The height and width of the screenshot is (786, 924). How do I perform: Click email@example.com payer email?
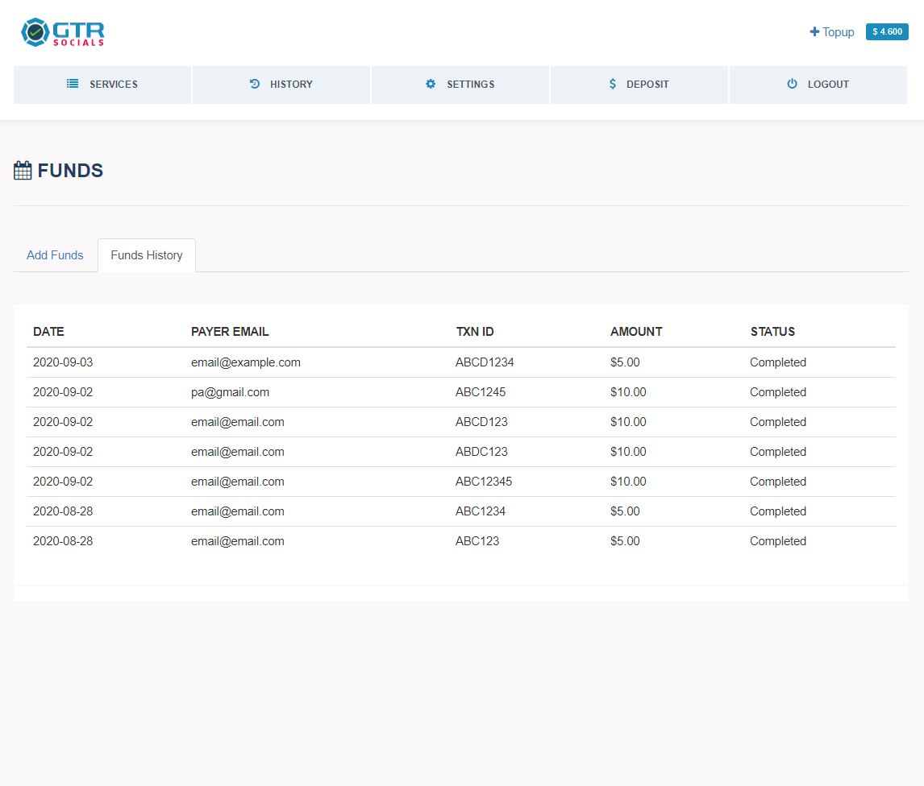(x=246, y=362)
